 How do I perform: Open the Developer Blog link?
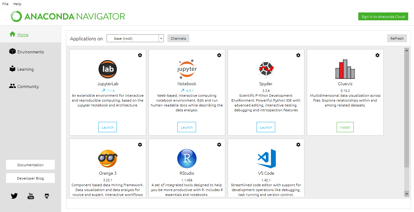(30, 178)
